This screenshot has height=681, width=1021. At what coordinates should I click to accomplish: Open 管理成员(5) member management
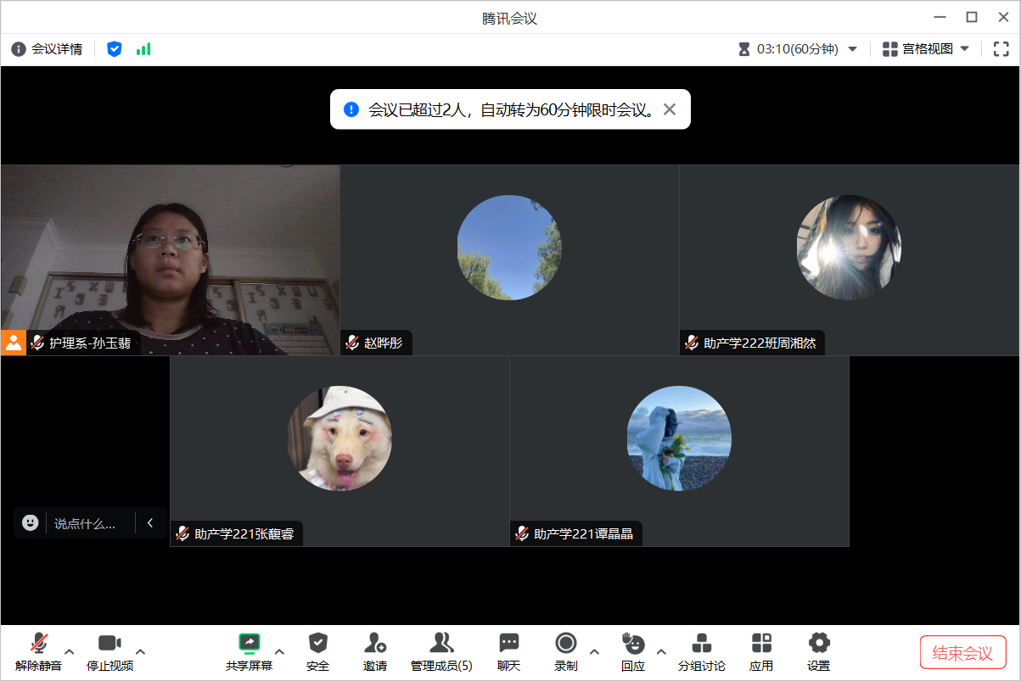(441, 644)
